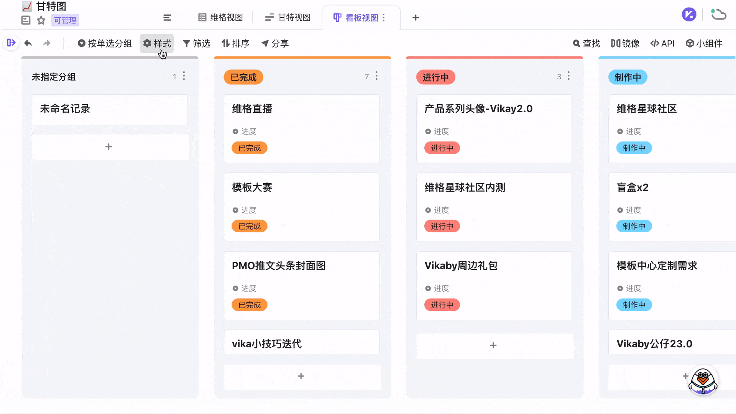Click the 进行中 status tag on Vikaby周边礼包
This screenshot has width=736, height=414.
(442, 305)
